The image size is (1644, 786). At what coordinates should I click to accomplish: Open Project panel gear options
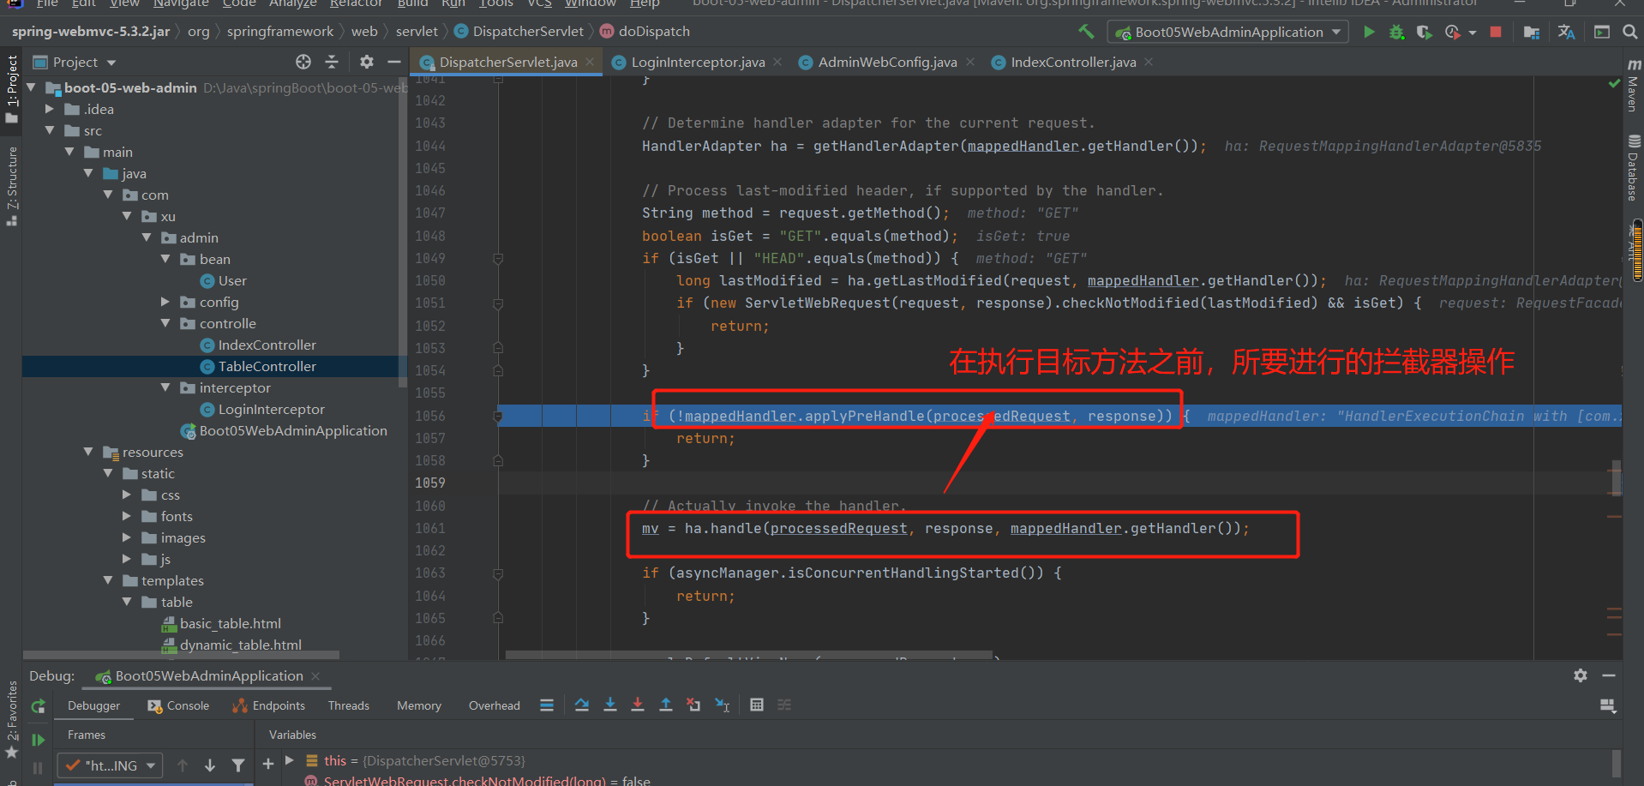tap(366, 62)
